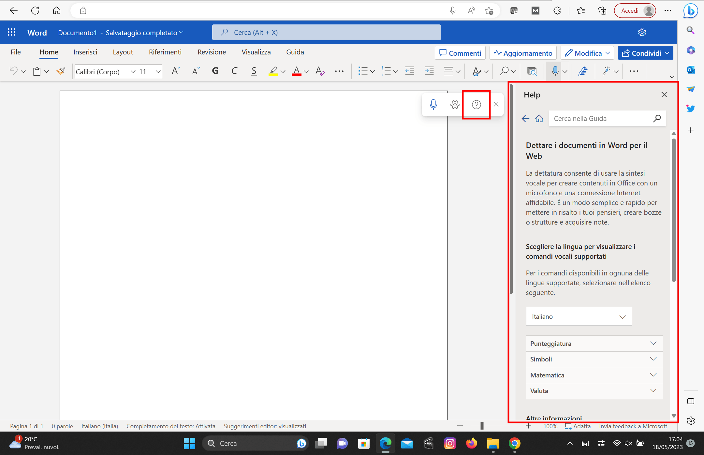The image size is (704, 455).
Task: Open the Editor pen icon
Action: [583, 71]
